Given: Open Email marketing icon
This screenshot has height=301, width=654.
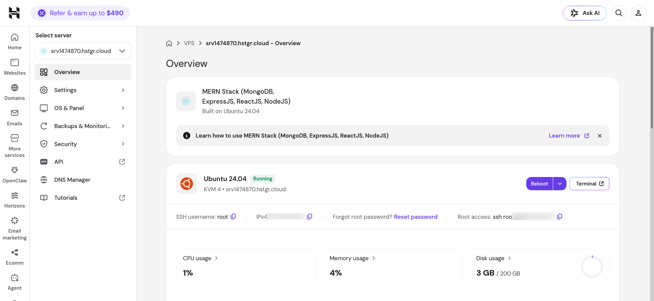Looking at the screenshot, I should click(15, 220).
